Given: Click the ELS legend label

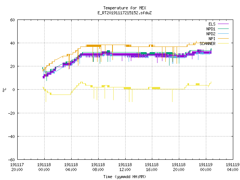Looking at the screenshot, I should click(212, 24).
